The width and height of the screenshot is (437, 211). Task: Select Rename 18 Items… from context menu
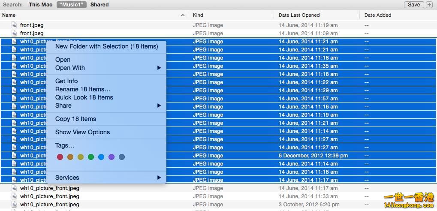(83, 89)
